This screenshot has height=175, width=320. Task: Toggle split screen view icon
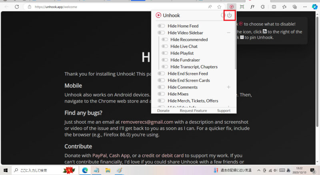(x=274, y=7)
